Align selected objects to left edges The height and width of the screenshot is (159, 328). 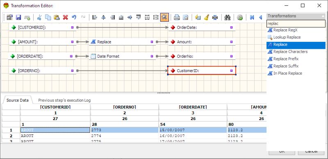coord(95,17)
